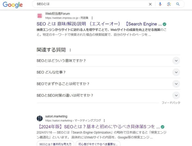The width and height of the screenshot is (192, 146).
Task: Expand question SEOとはどういう意味ですか？
Action: click(x=108, y=61)
